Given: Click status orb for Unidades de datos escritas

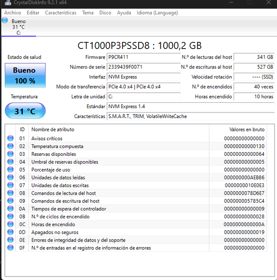Looking at the screenshot, I should point(11,185).
